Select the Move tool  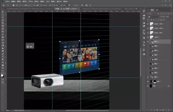coord(3,12)
